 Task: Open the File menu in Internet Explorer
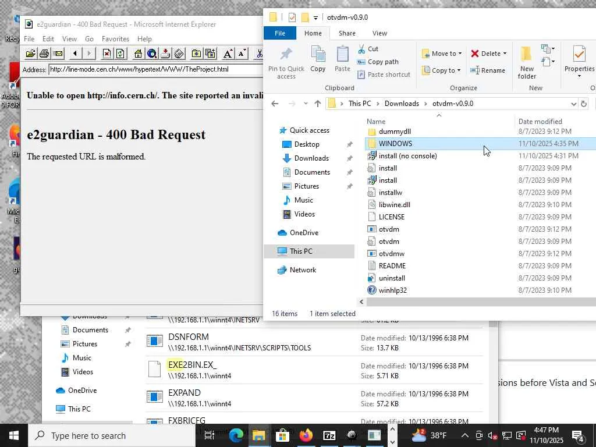[29, 39]
